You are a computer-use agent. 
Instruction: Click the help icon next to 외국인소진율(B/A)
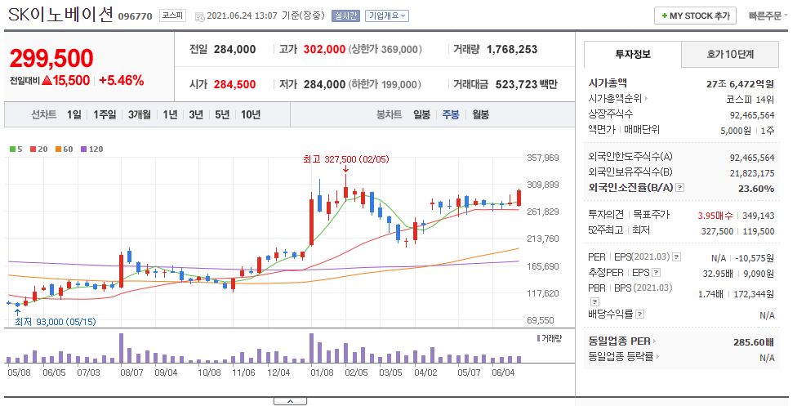[x=680, y=188]
